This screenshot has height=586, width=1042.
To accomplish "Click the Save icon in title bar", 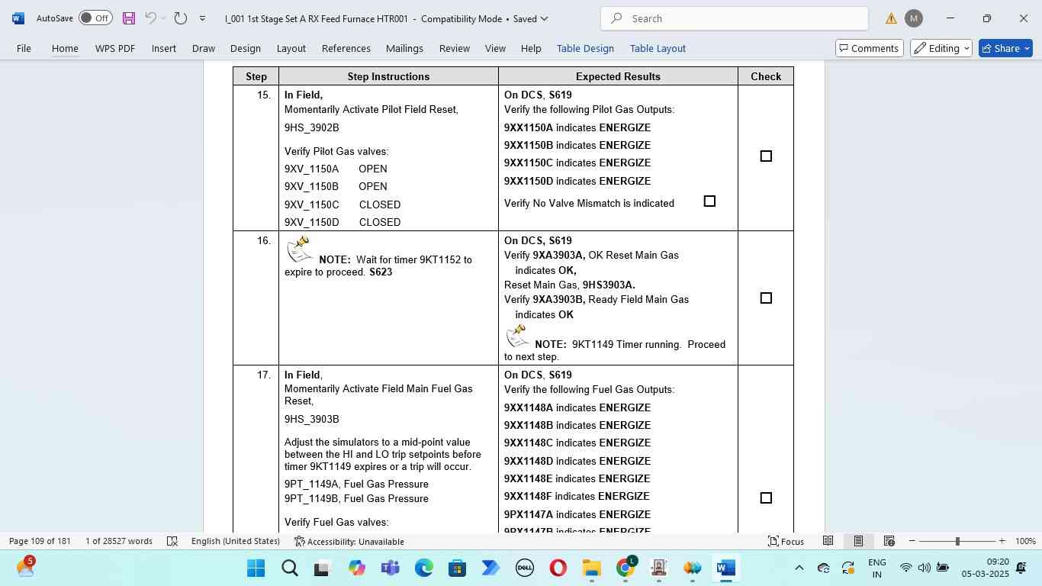I will 128,18.
